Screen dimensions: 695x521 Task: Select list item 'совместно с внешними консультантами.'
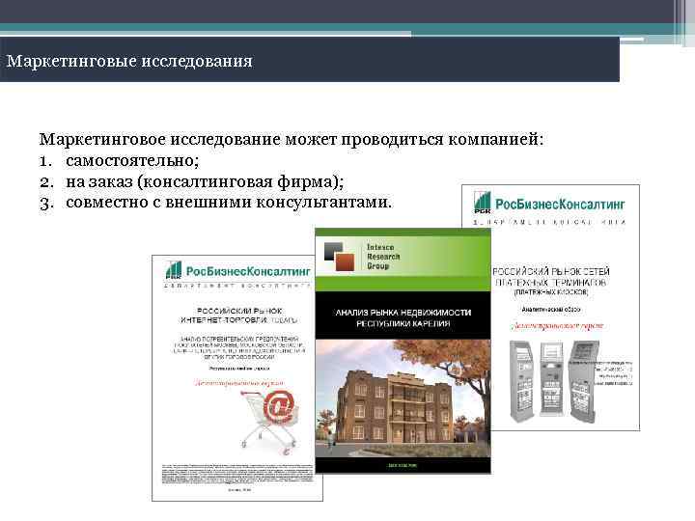pyautogui.click(x=229, y=203)
